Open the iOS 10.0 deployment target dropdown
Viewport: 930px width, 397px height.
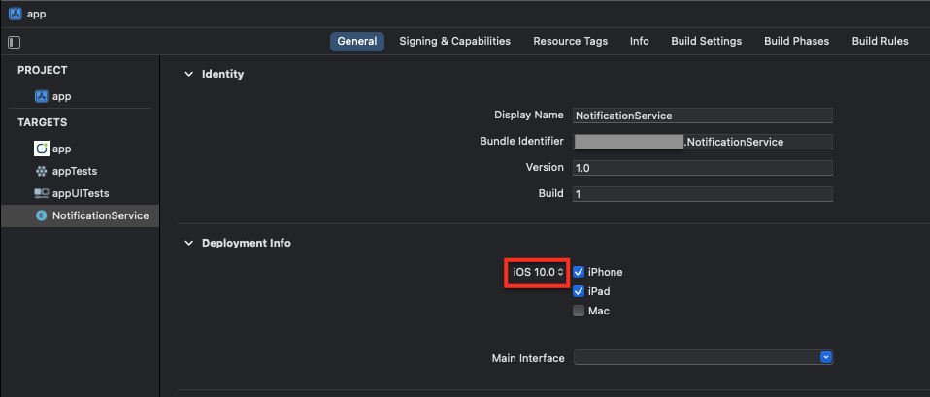(x=538, y=273)
